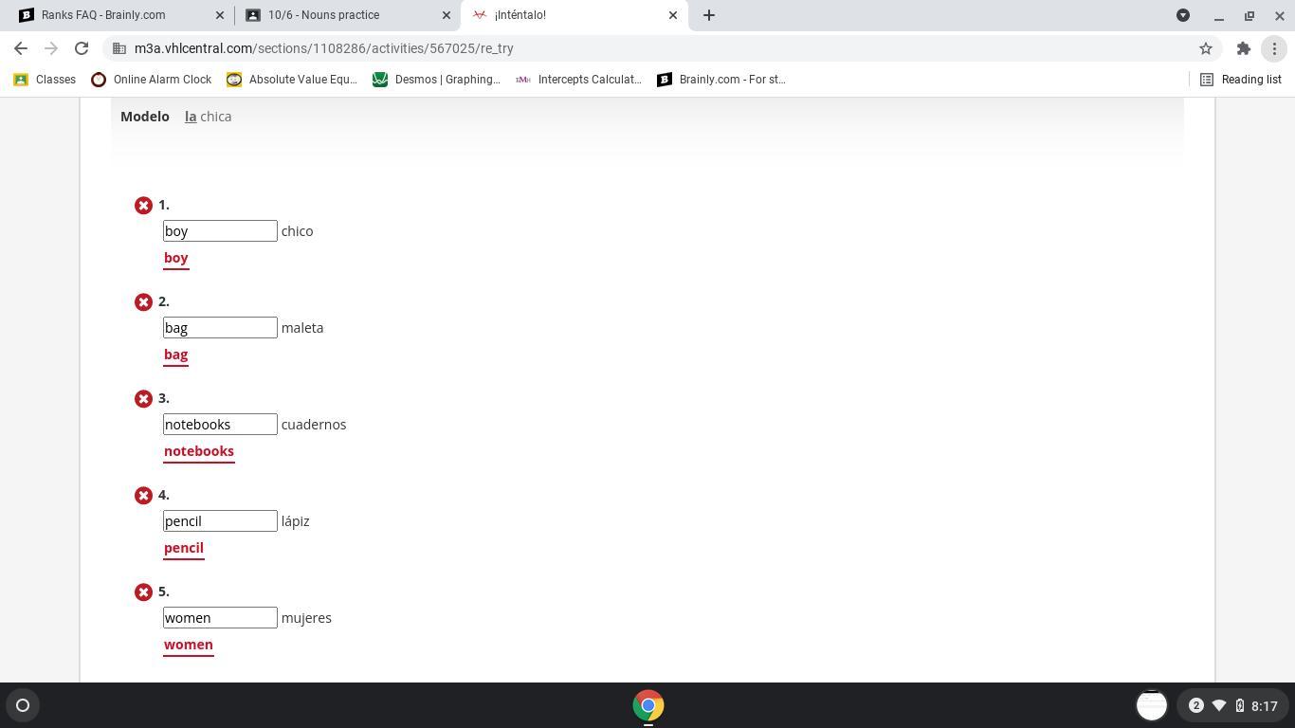Open the Chrome three-dot menu
The image size is (1295, 728).
pyautogui.click(x=1274, y=48)
